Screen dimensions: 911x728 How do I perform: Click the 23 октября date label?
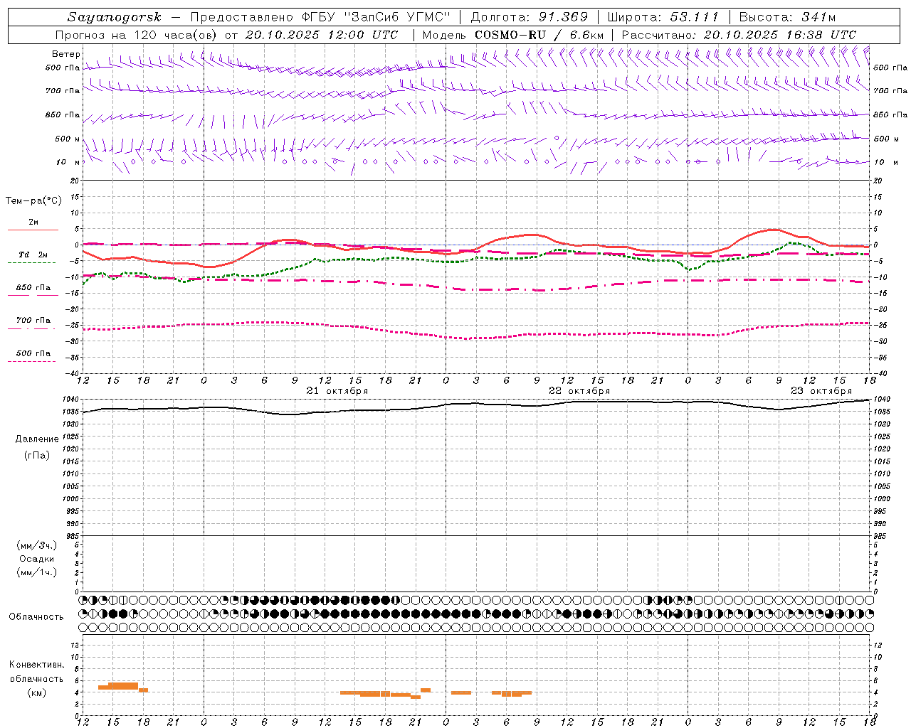pyautogui.click(x=821, y=391)
